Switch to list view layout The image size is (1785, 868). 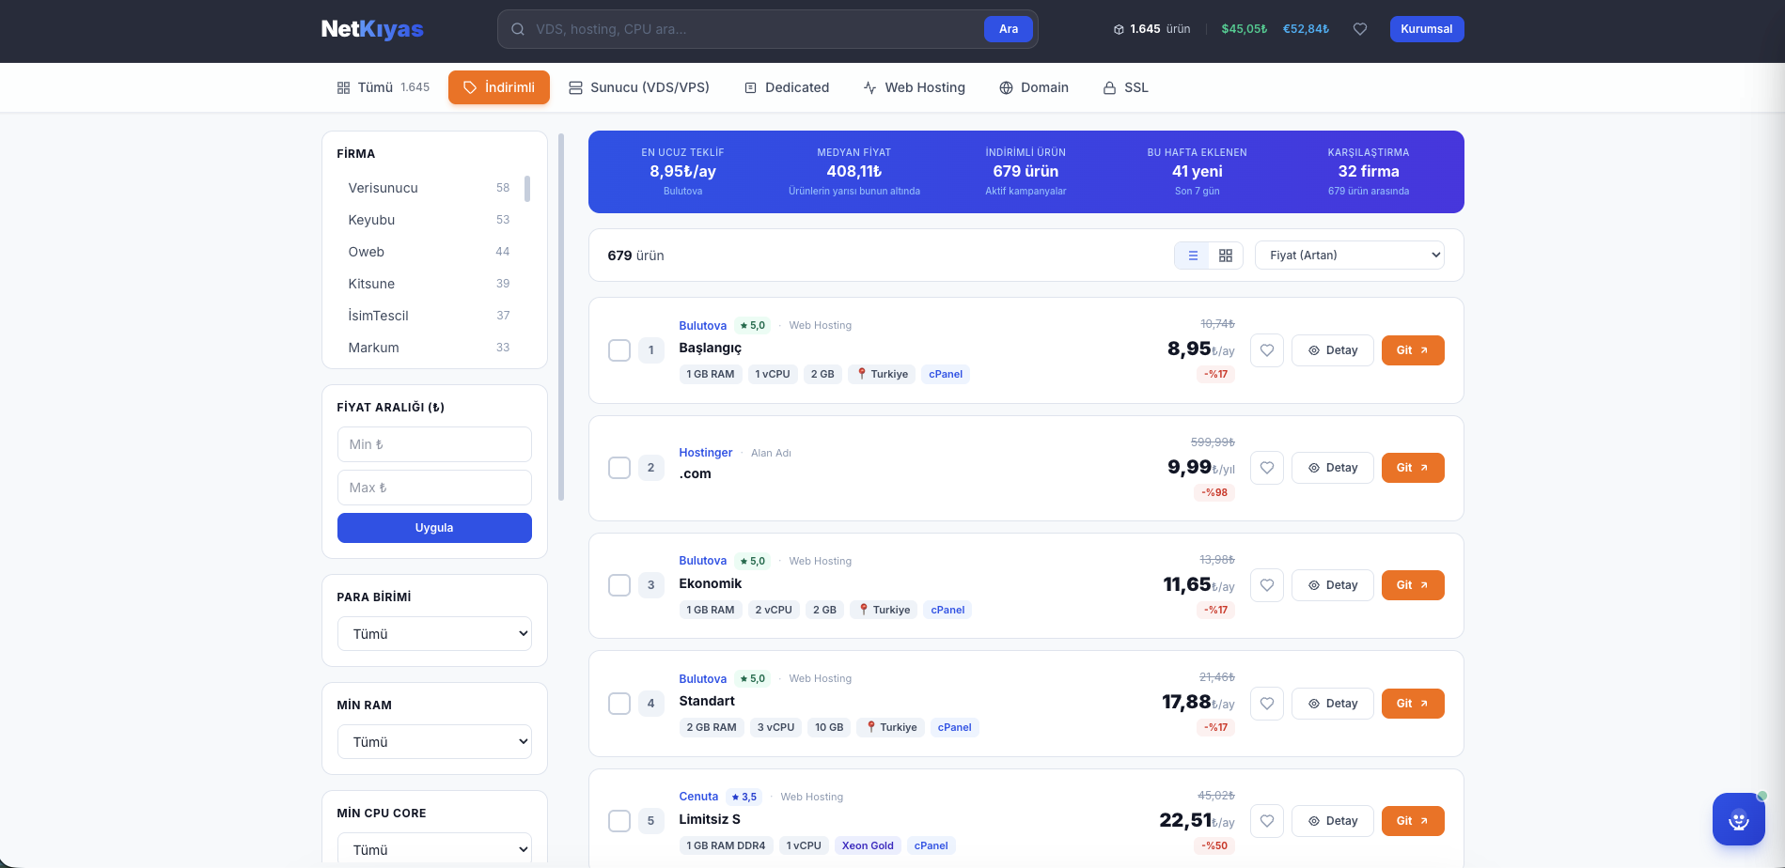coord(1193,256)
